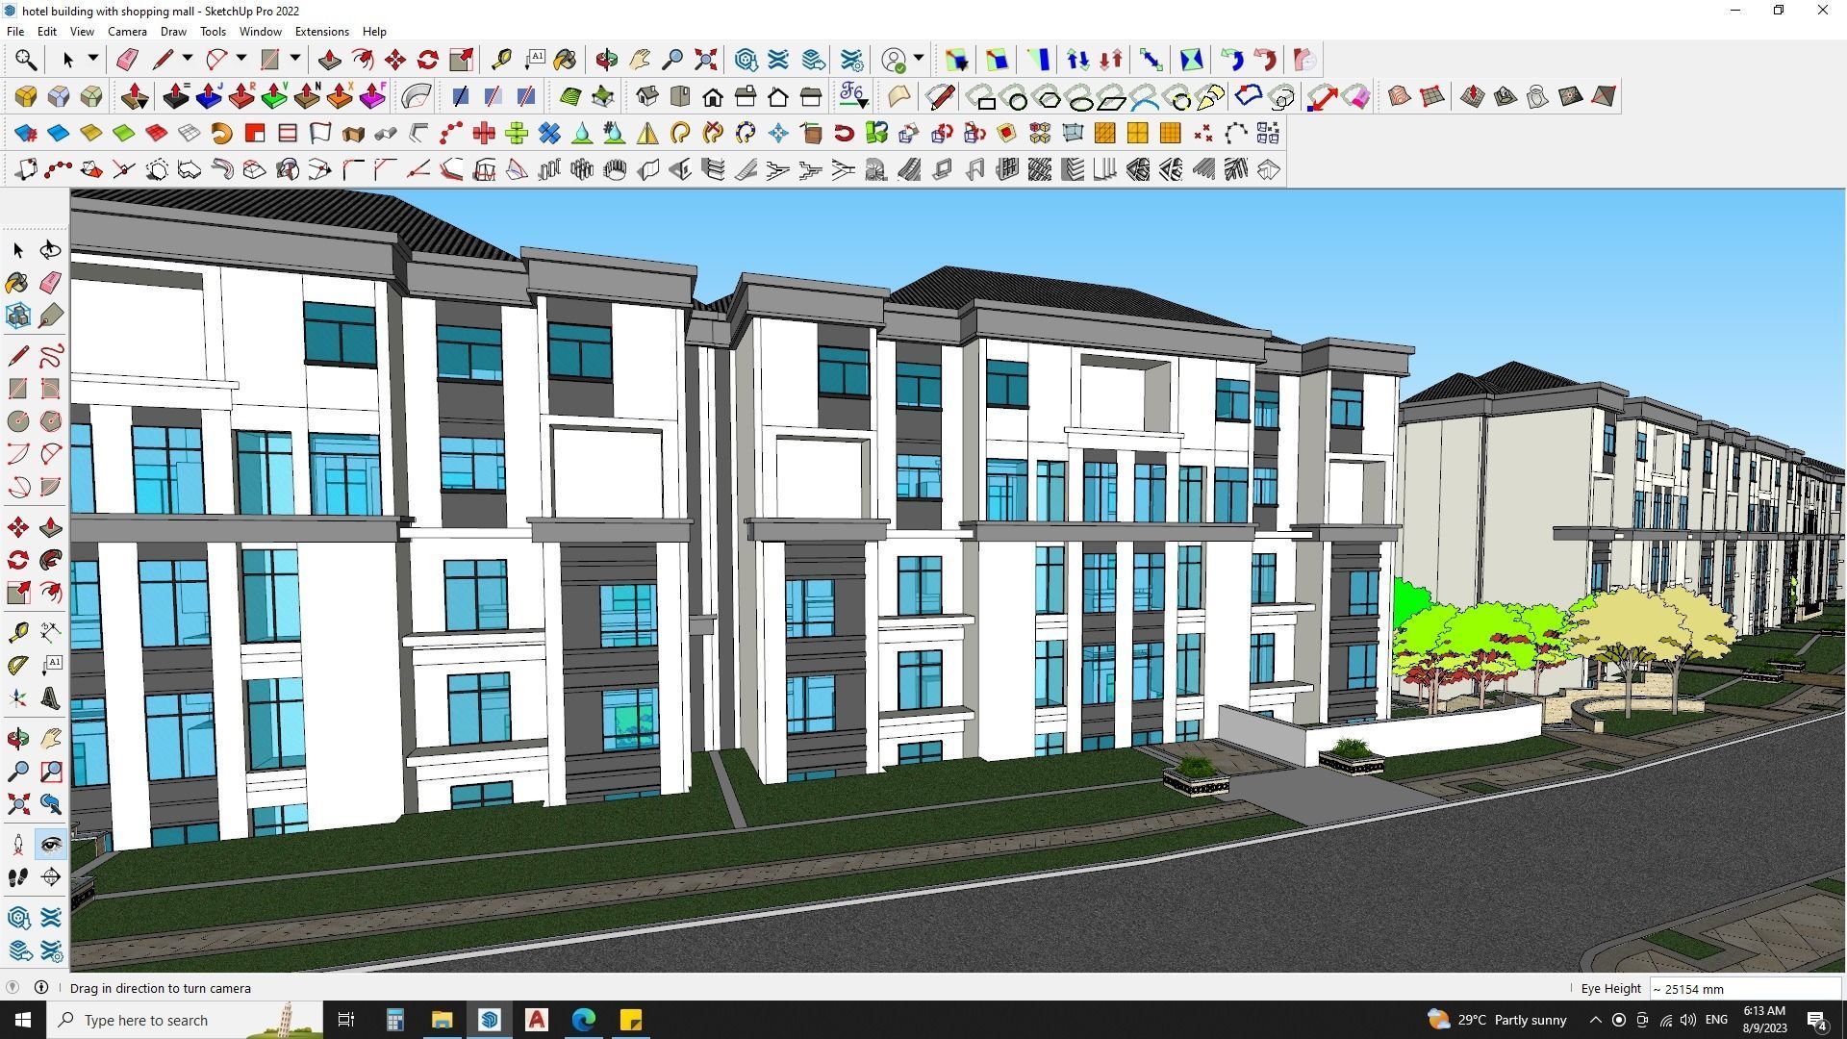Open the Draw menu
Image resolution: width=1847 pixels, height=1039 pixels.
173,31
